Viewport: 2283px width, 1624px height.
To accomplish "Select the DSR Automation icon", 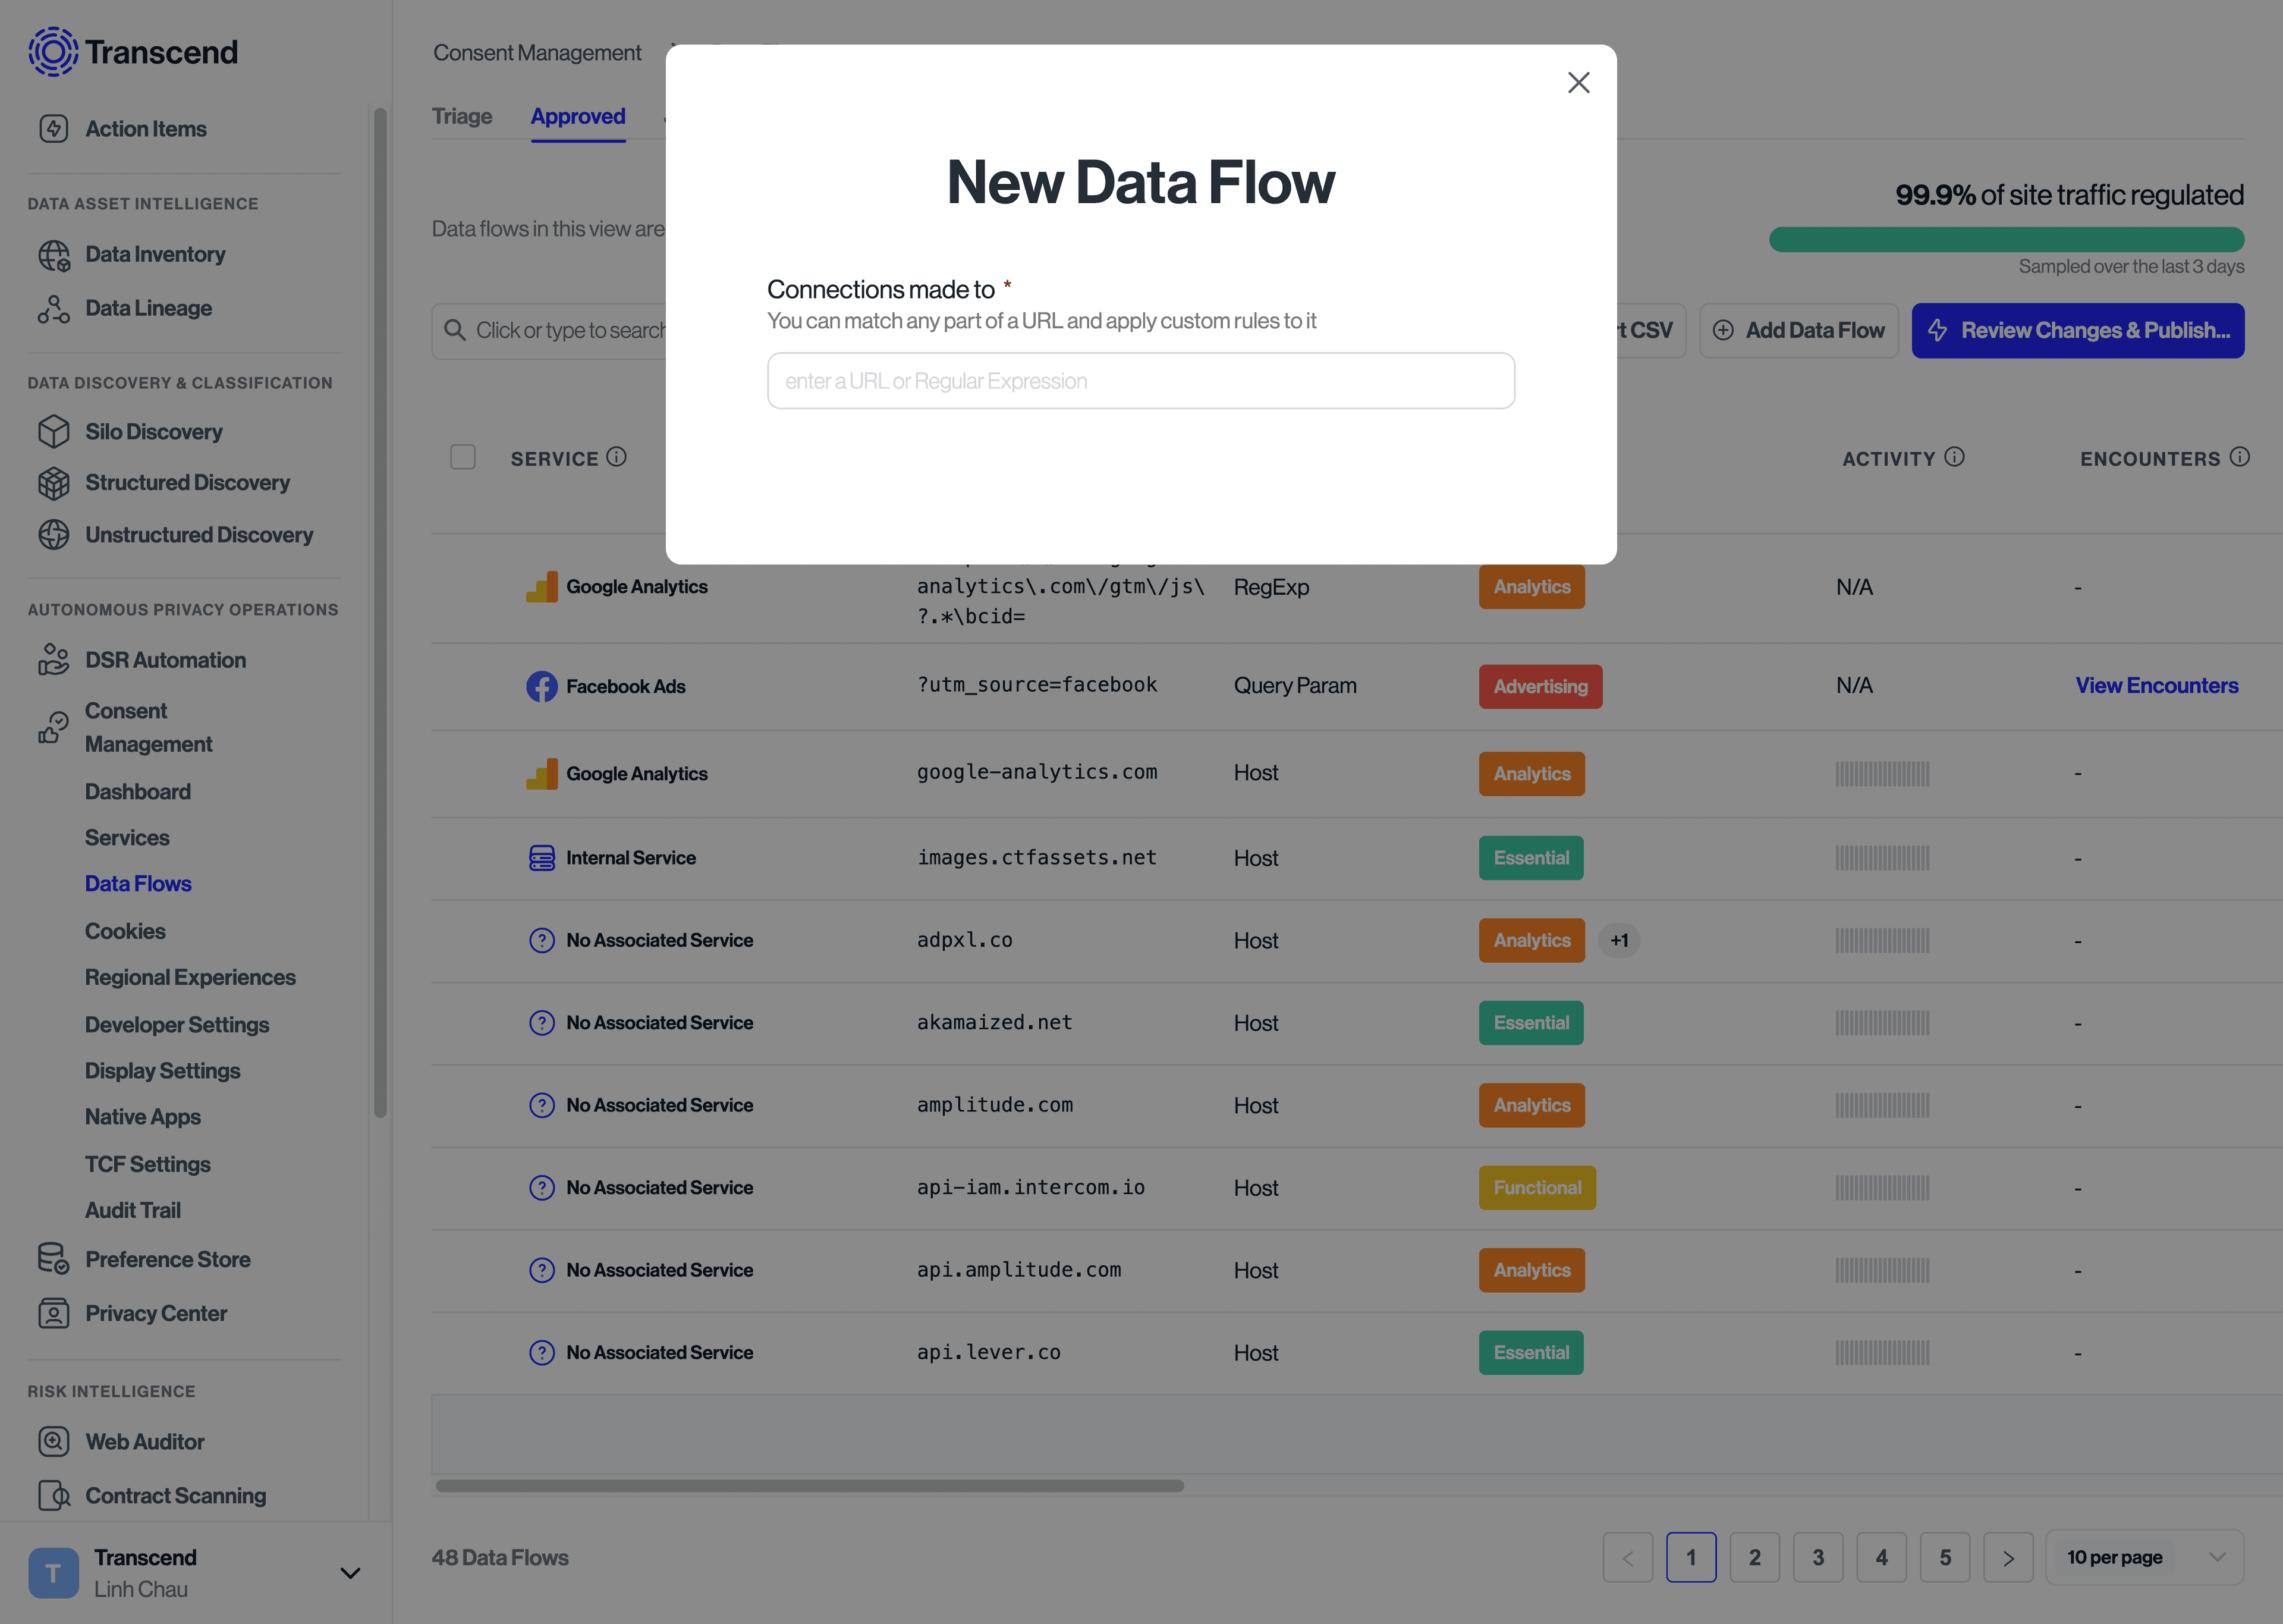I will tap(54, 659).
